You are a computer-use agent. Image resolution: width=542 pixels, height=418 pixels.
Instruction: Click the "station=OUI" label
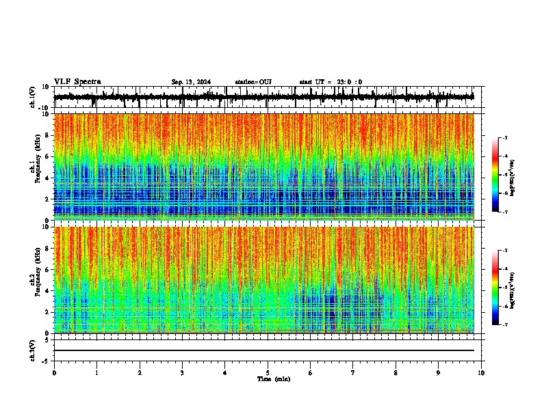pyautogui.click(x=253, y=82)
